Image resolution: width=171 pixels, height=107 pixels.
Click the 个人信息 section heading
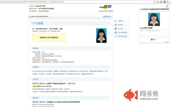(x=38, y=23)
